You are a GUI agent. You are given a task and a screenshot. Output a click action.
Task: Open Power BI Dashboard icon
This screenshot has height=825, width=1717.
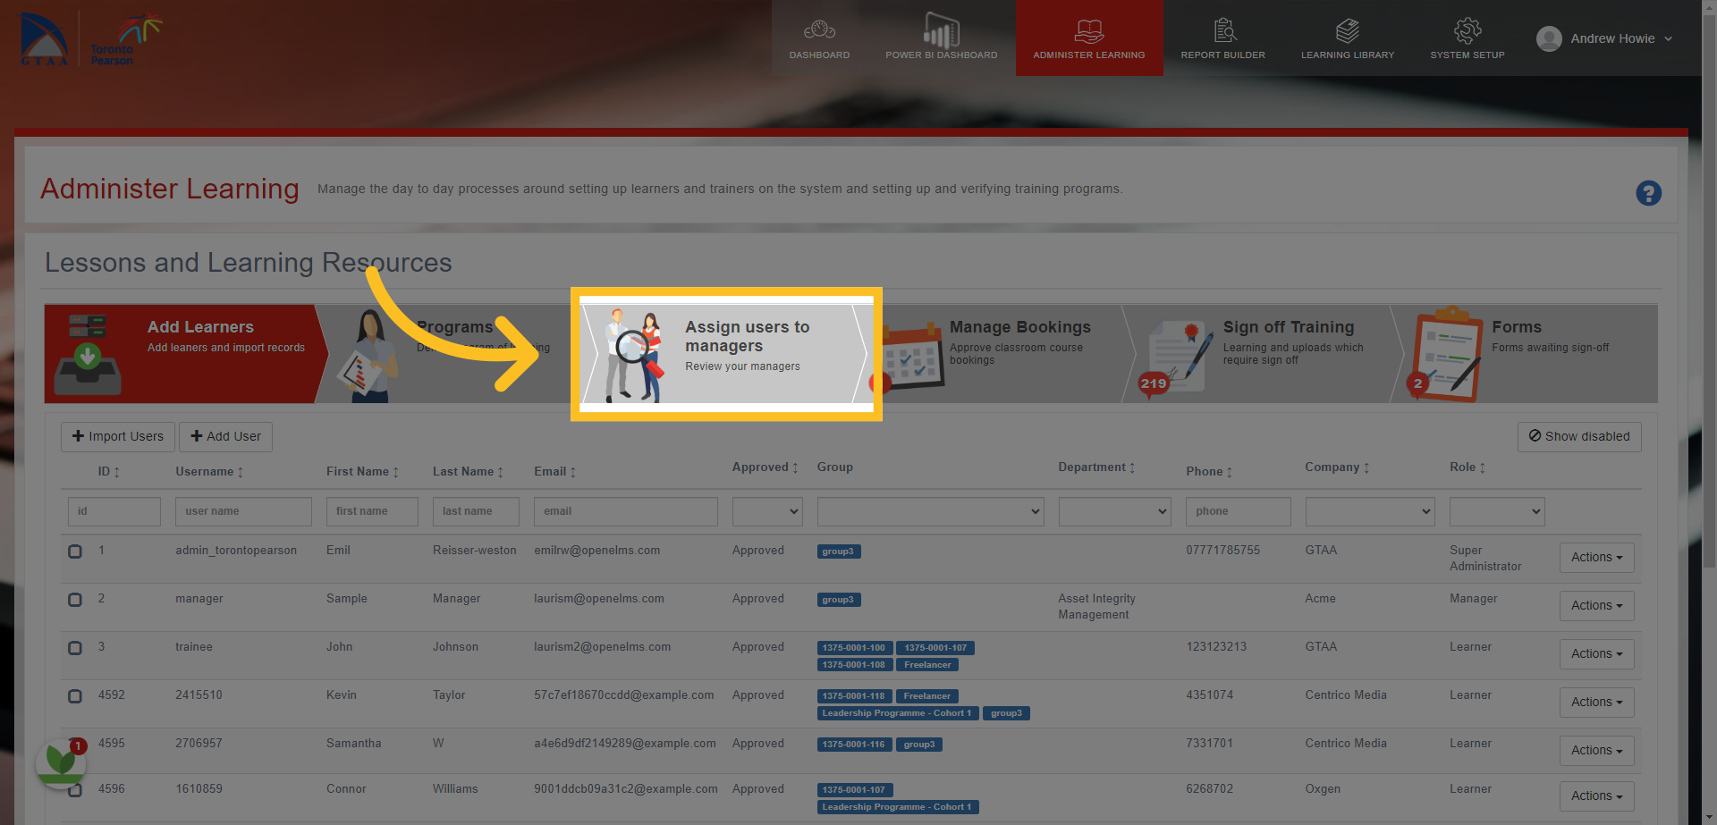coord(941,30)
